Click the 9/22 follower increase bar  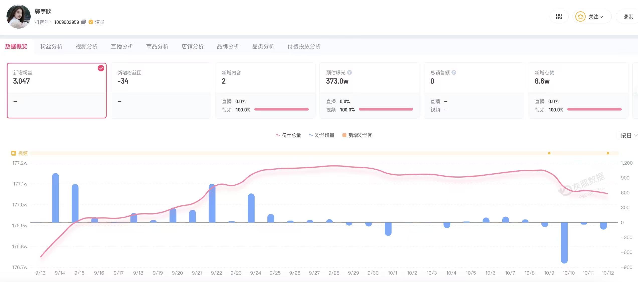(x=212, y=203)
